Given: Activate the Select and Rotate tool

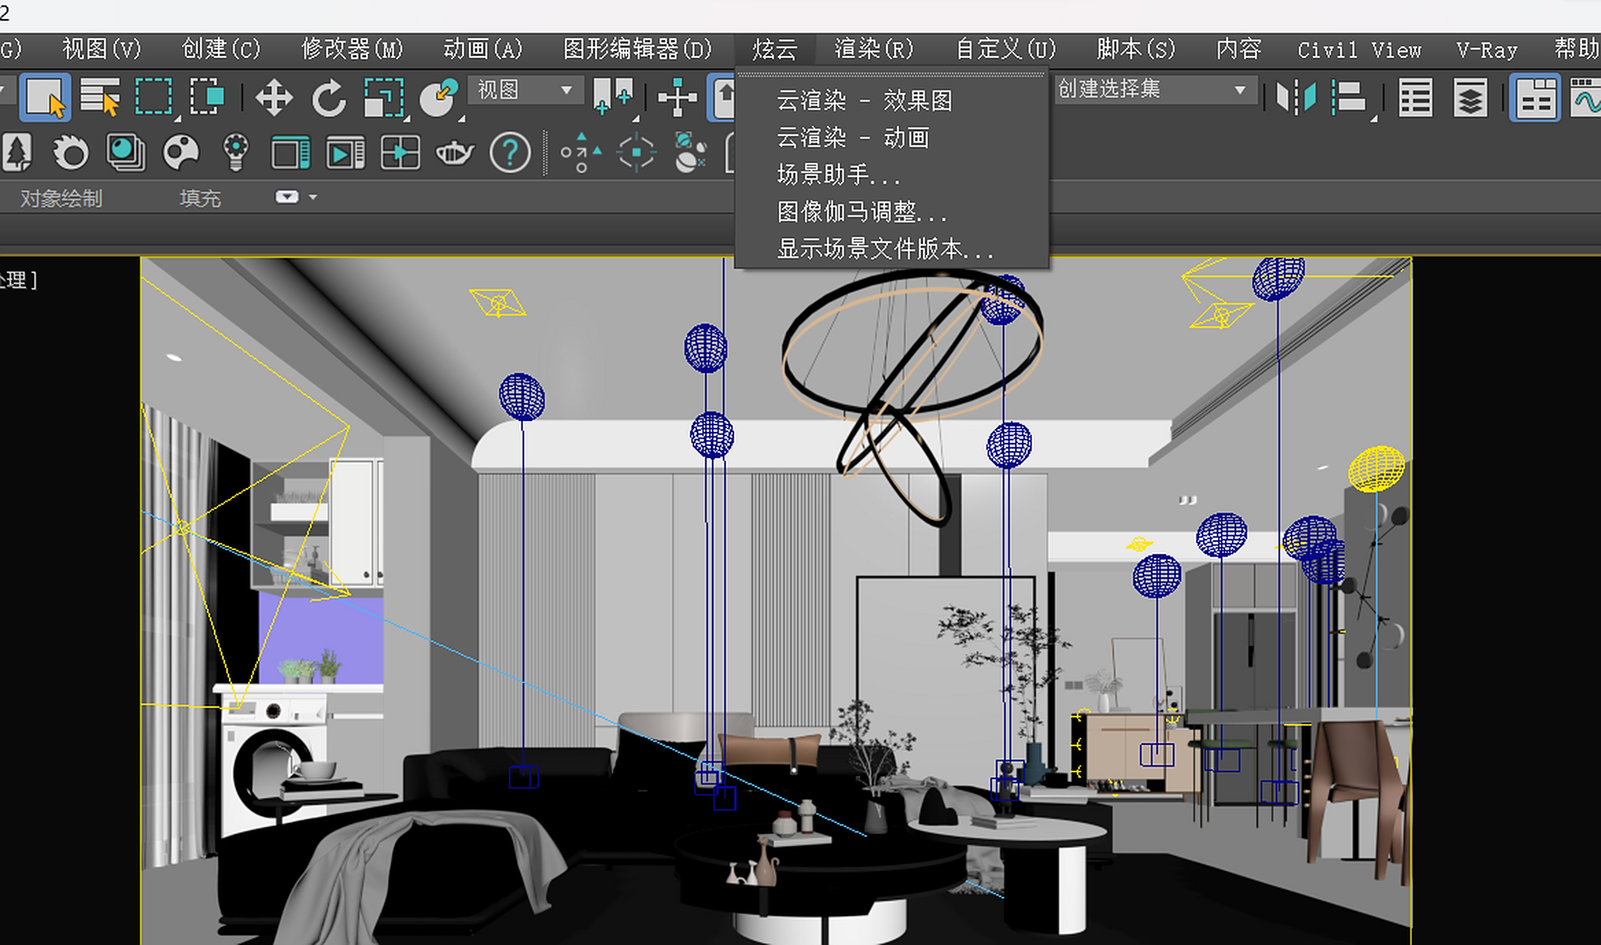Looking at the screenshot, I should [x=329, y=97].
